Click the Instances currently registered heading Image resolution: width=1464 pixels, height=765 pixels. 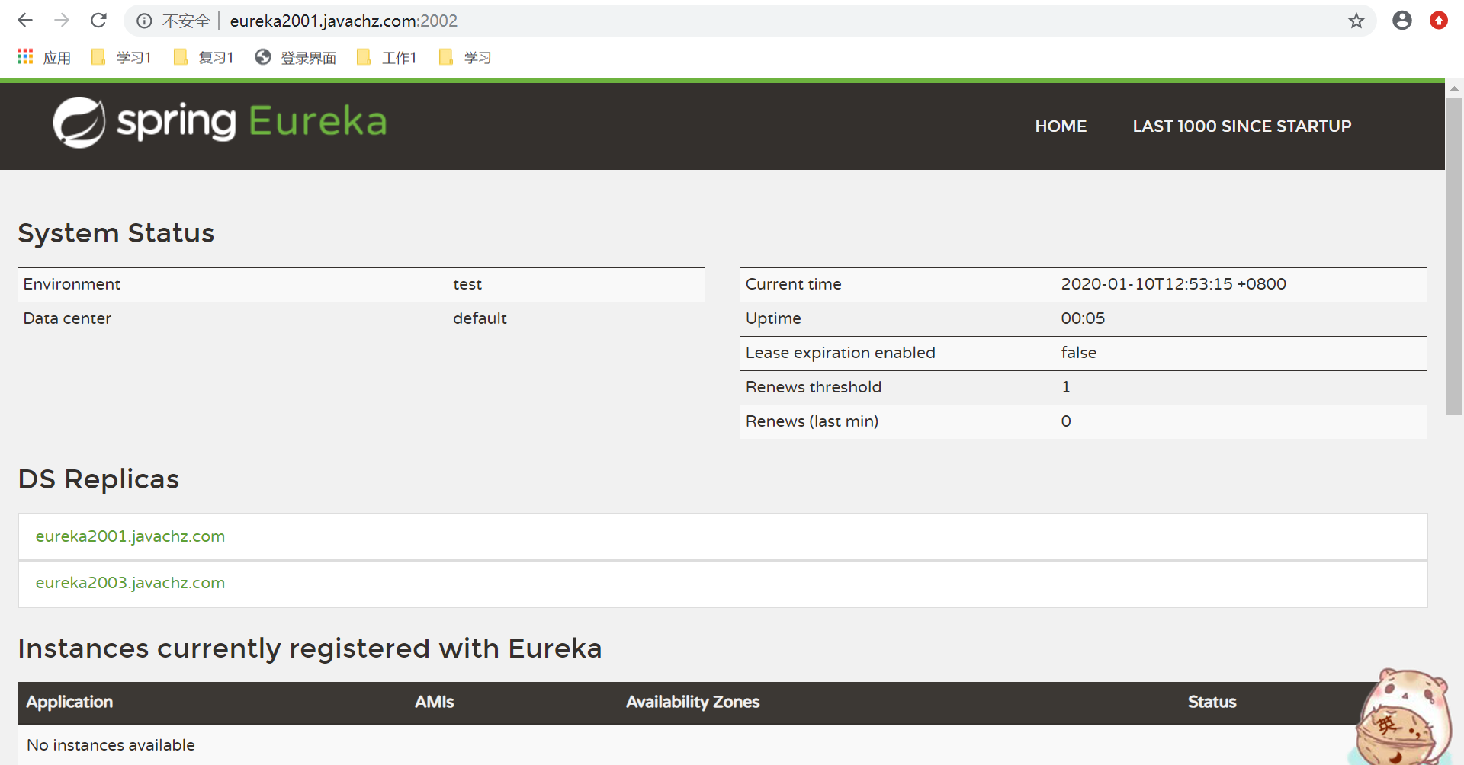310,648
